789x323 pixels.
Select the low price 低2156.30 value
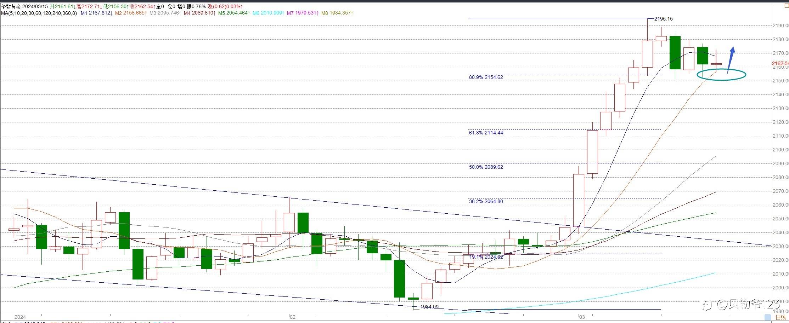116,7
